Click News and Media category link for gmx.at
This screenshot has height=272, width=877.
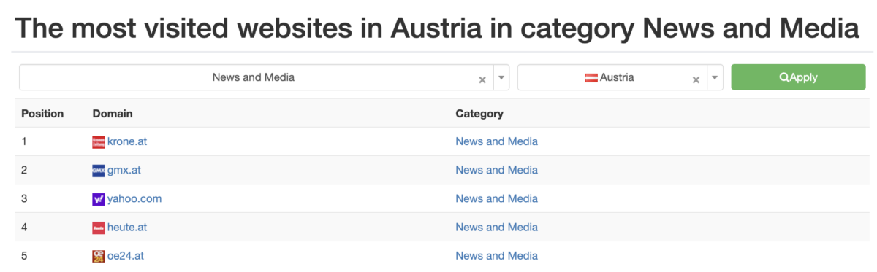(496, 170)
